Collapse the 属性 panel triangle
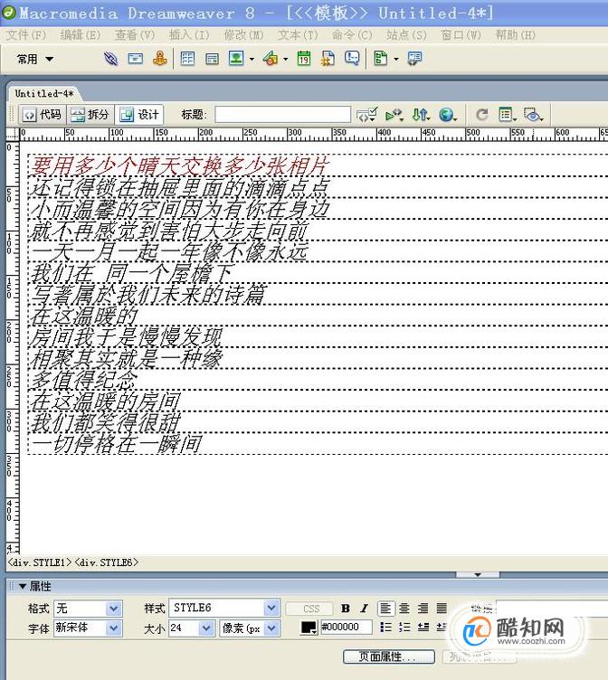608x680 pixels. [22, 586]
